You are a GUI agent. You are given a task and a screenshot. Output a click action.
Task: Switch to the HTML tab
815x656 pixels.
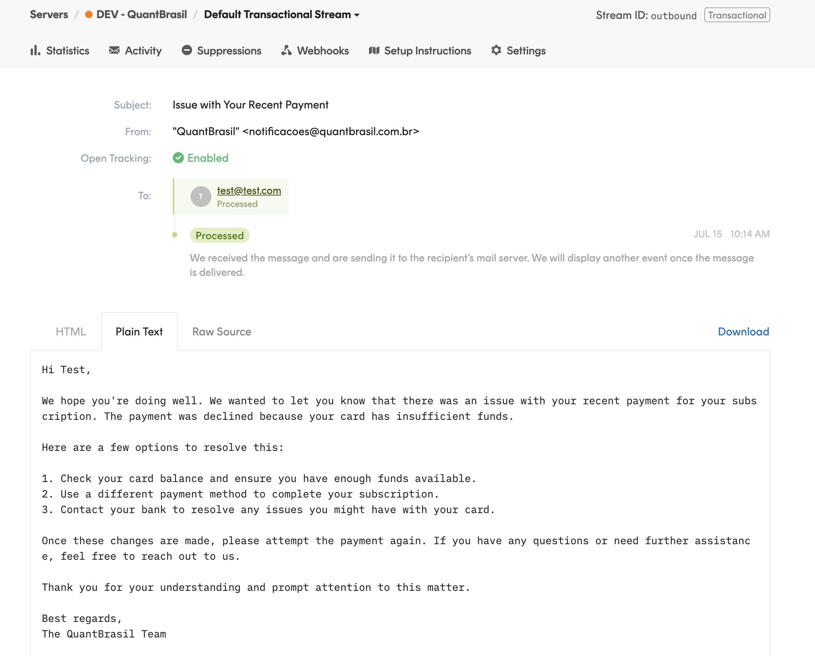click(x=71, y=332)
